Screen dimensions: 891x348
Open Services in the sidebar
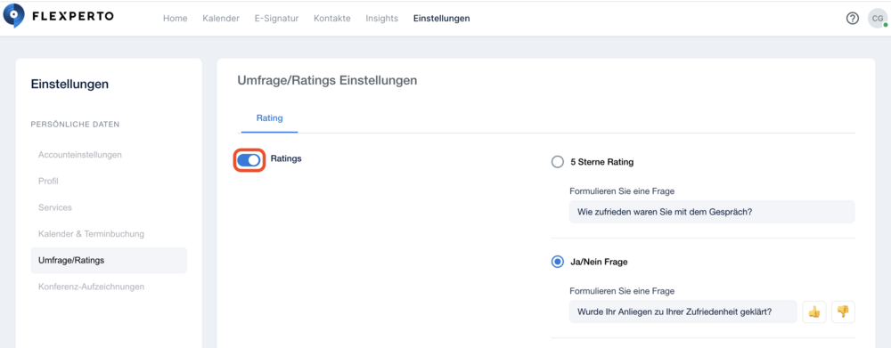[x=55, y=207]
